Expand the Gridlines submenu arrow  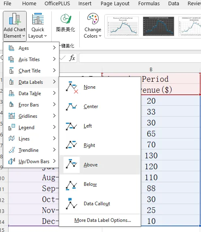pyautogui.click(x=54, y=116)
